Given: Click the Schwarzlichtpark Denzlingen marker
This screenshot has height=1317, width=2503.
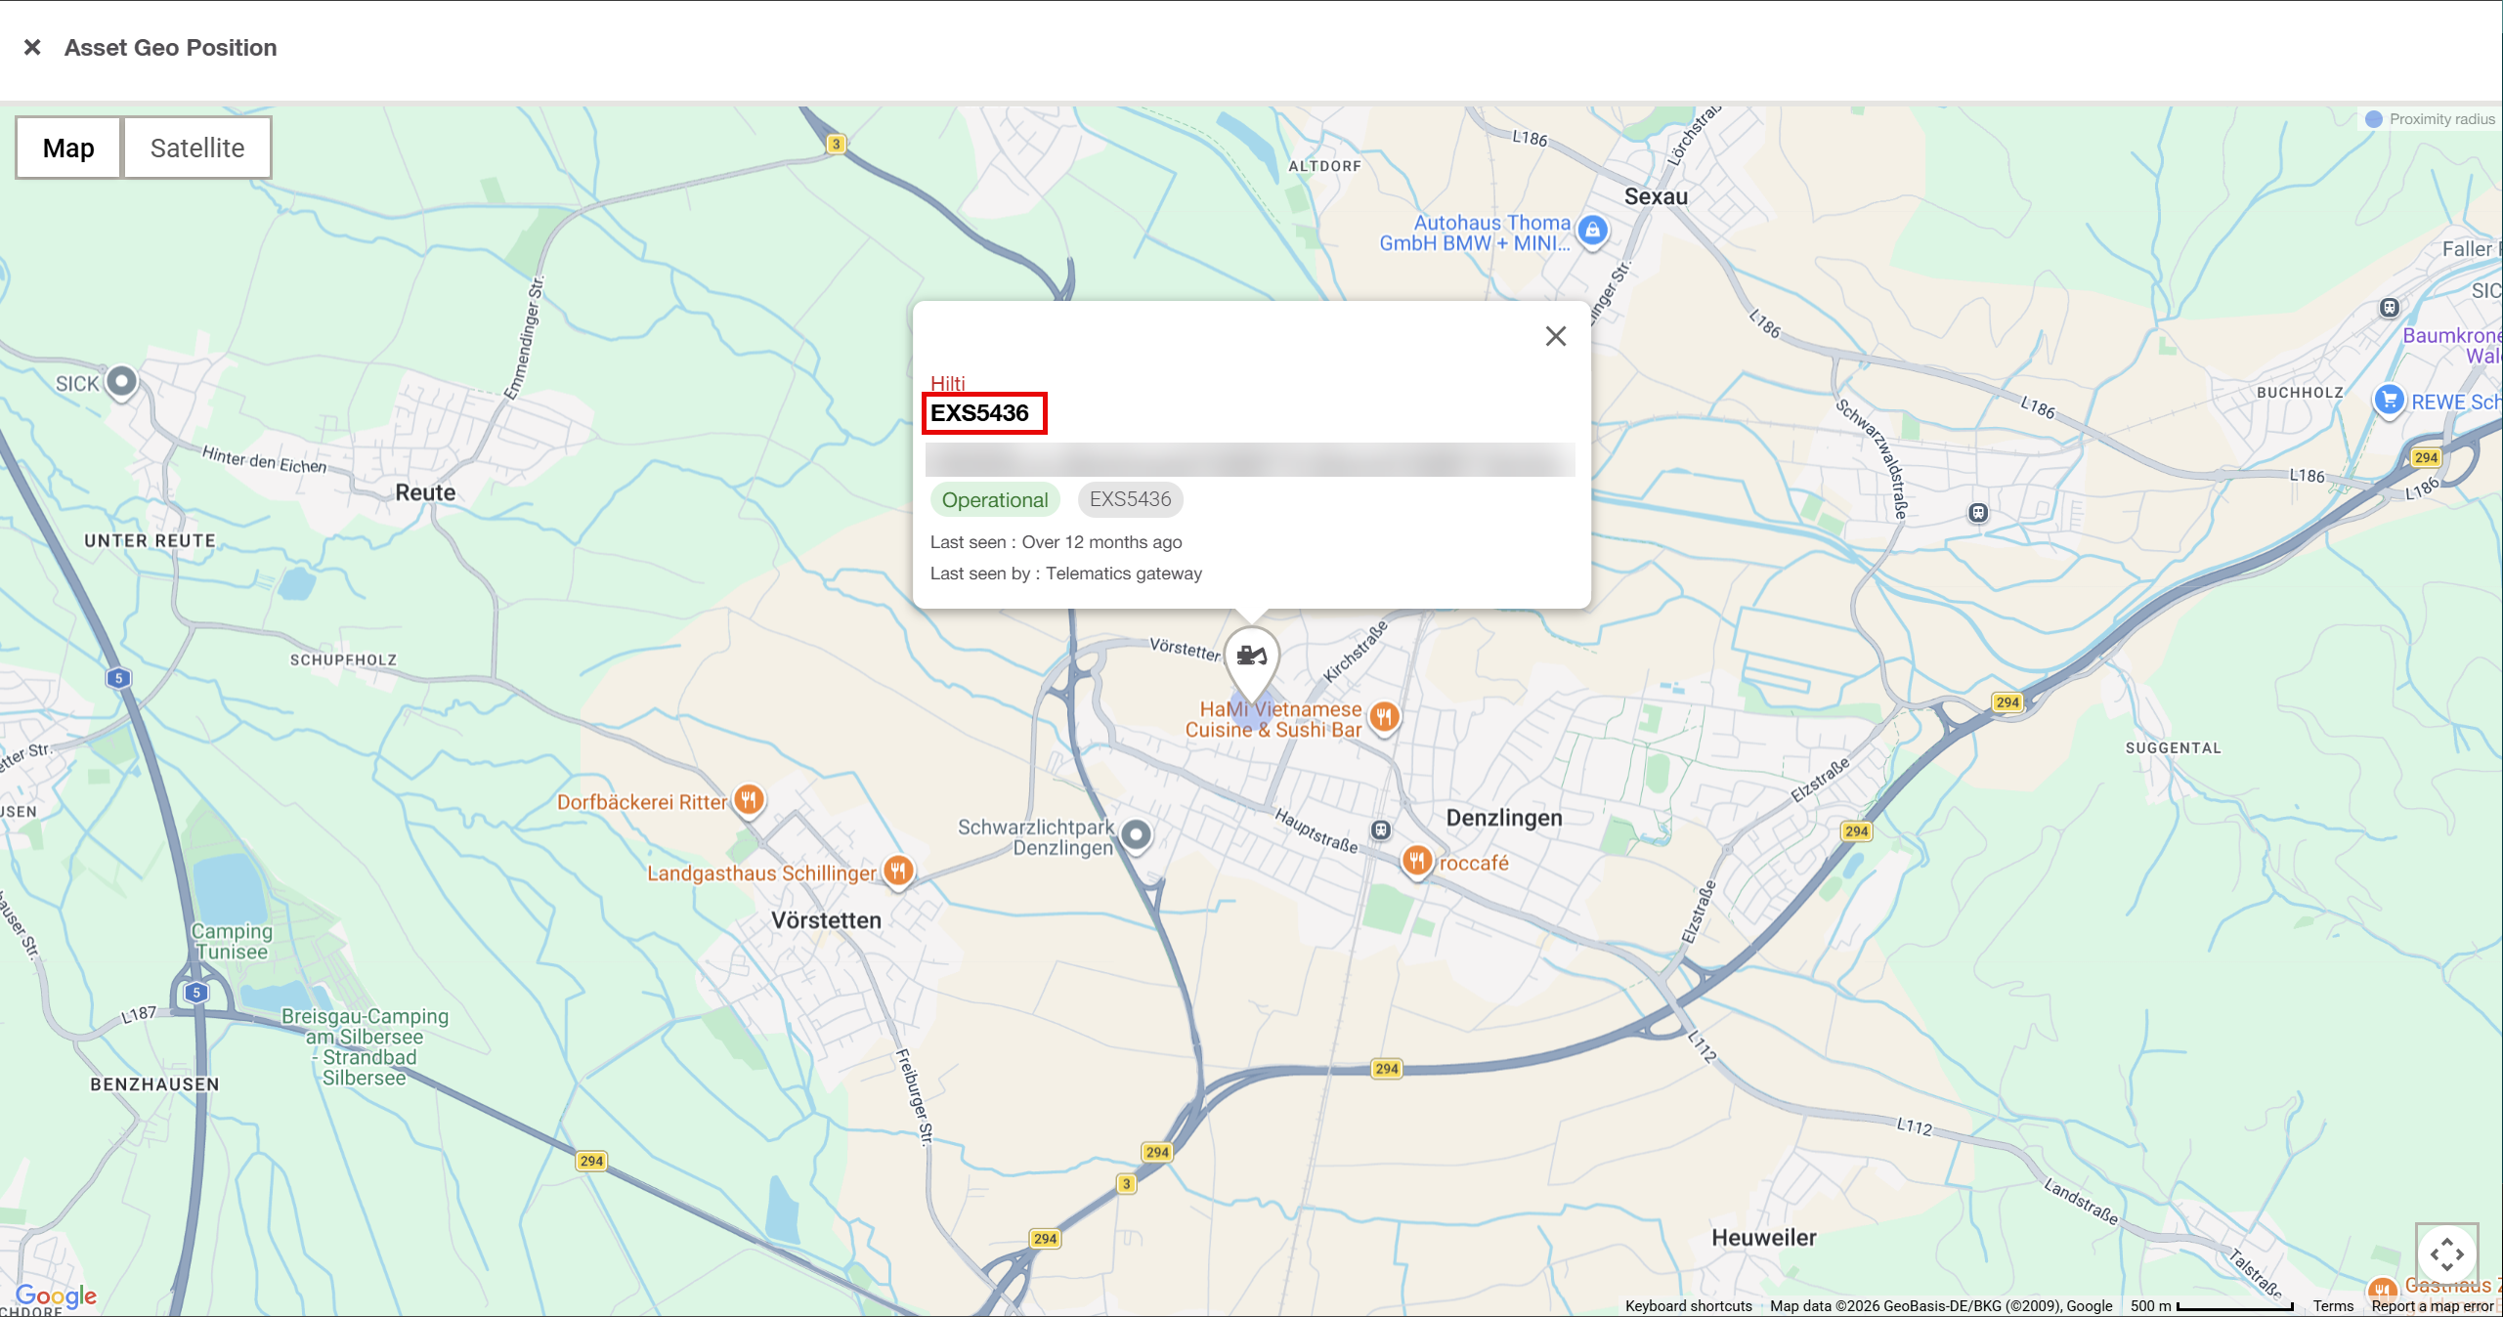Looking at the screenshot, I should pyautogui.click(x=1135, y=834).
